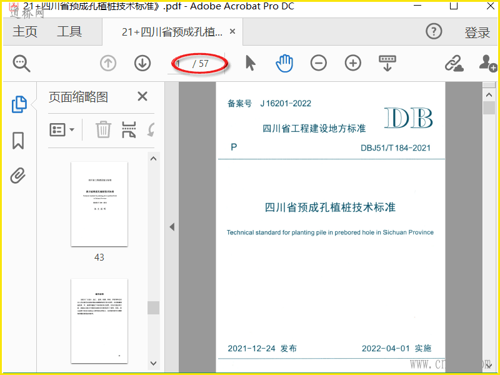Image resolution: width=500 pixels, height=375 pixels.
Task: Click the document vertical scrollbar handle
Action: (x=489, y=107)
